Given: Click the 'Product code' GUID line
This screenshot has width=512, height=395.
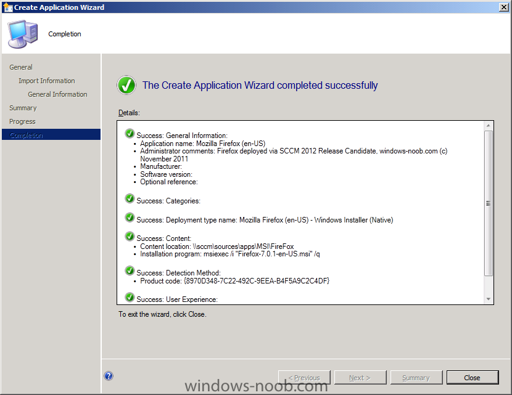Looking at the screenshot, I should [235, 281].
